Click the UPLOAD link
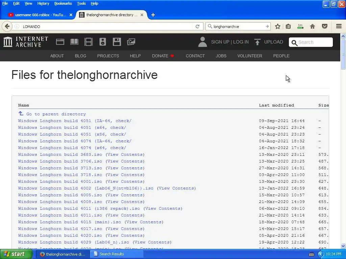This screenshot has height=259, width=346. (273, 42)
